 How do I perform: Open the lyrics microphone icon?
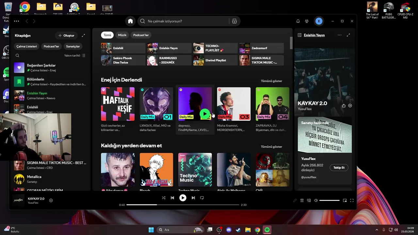click(x=295, y=200)
